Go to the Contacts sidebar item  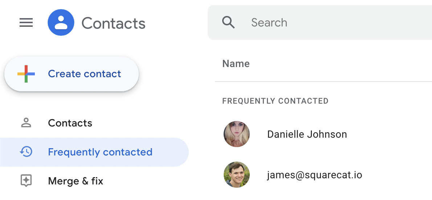coord(70,123)
